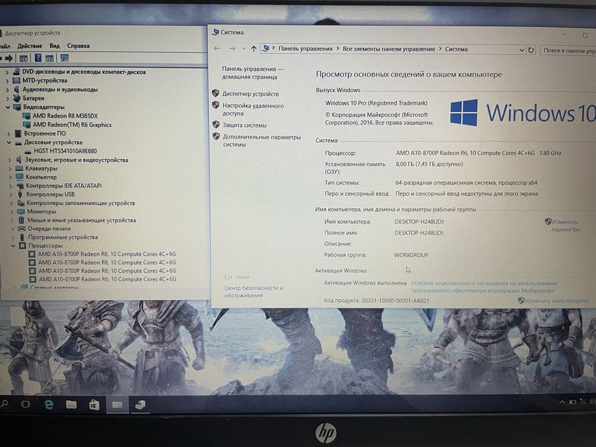Image resolution: width=596 pixels, height=447 pixels.
Task: Go back in the Система window
Action: (217, 49)
